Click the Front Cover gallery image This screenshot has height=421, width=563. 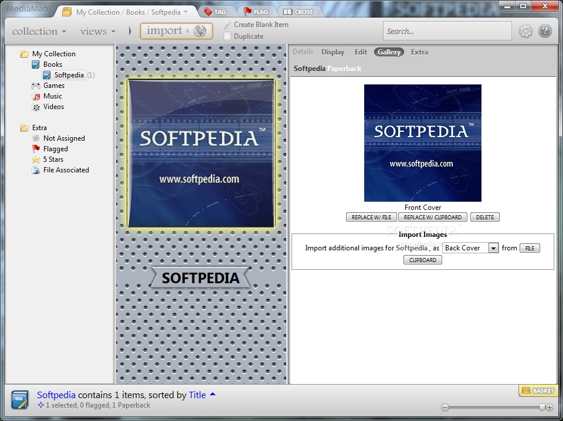point(423,143)
